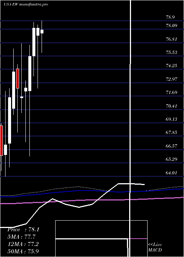184x257 pixels.
Task: Click the 74.25 price axis label
Action: (172, 66)
